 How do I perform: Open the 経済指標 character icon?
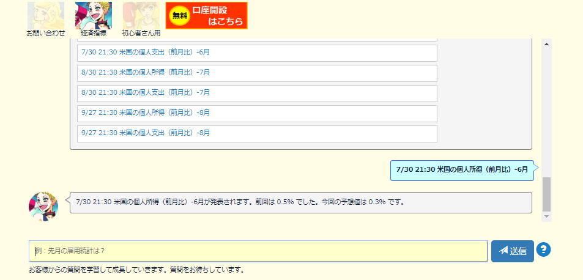[x=93, y=15]
